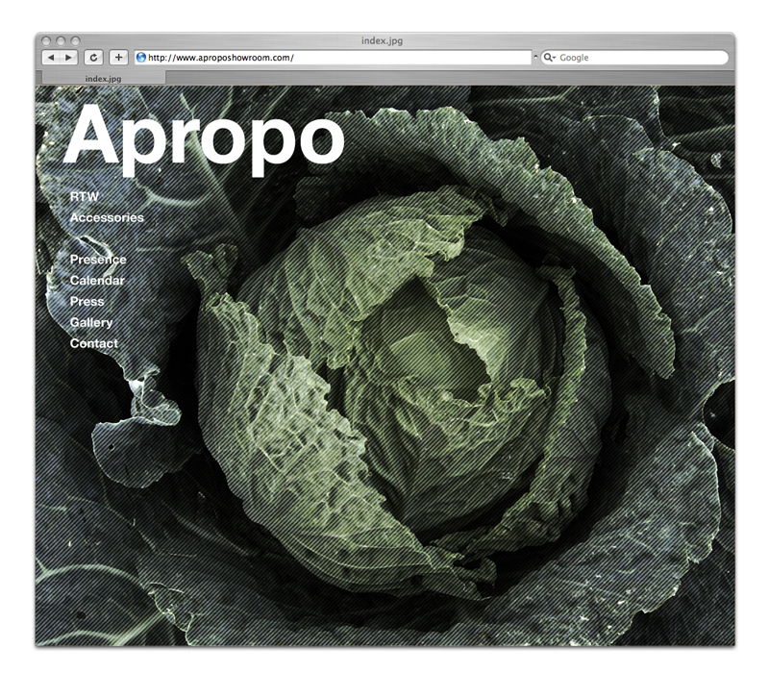
Task: Open the RTW page link
Action: click(x=85, y=197)
